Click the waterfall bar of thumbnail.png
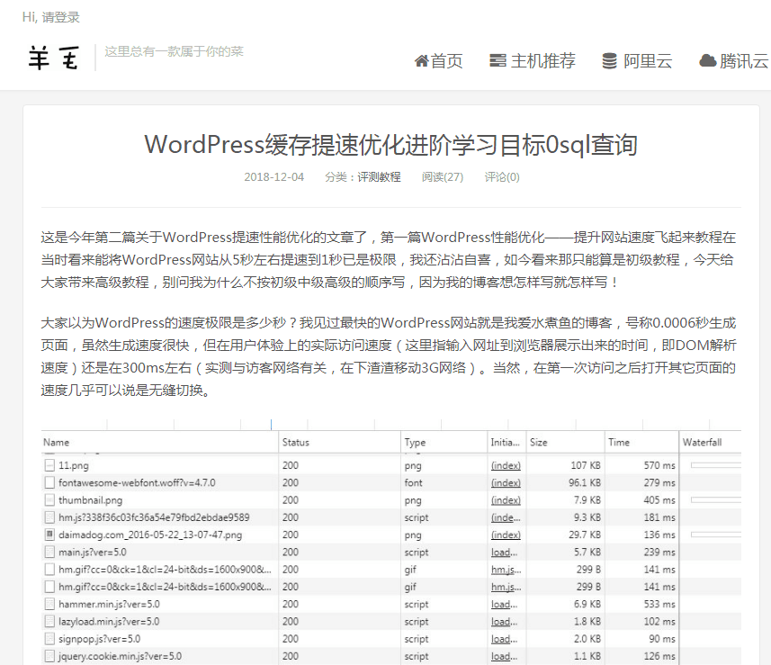771x665 pixels. (x=716, y=499)
